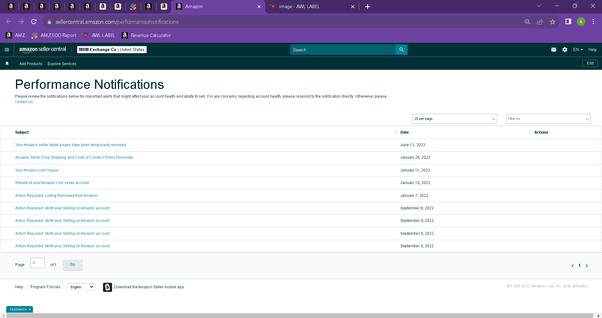602x318 pixels.
Task: Click the browser forward arrow
Action: [x=21, y=22]
